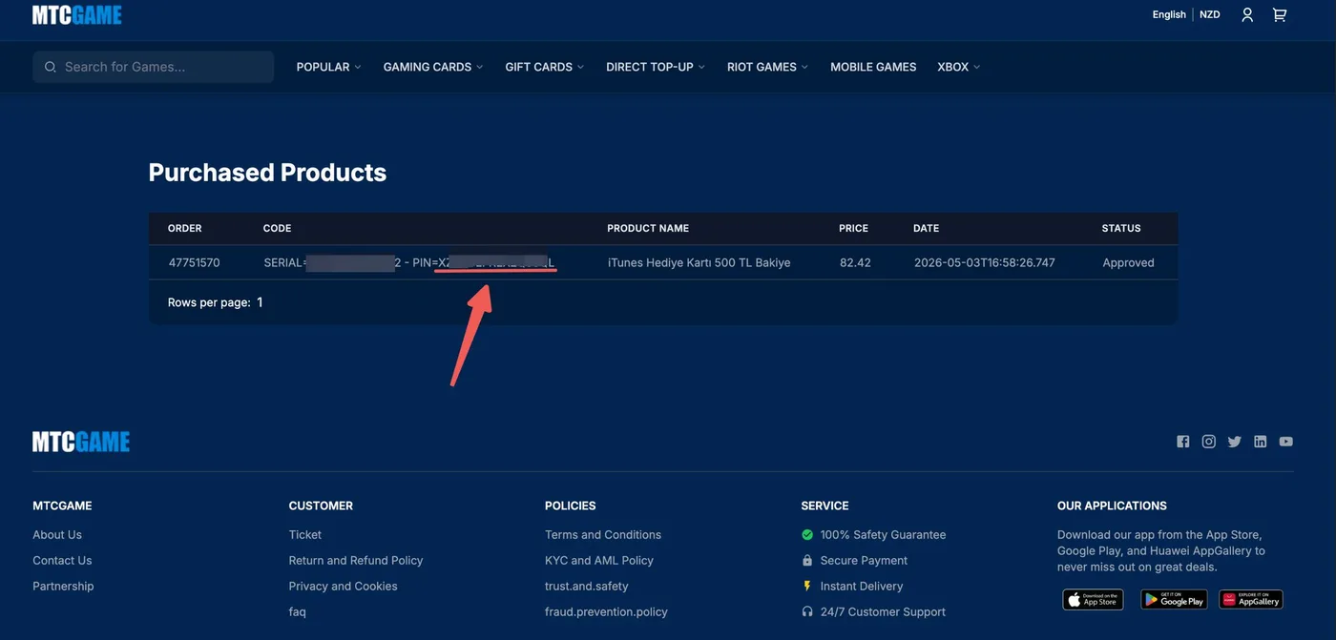Open the faq link
The image size is (1336, 640).
298,612
